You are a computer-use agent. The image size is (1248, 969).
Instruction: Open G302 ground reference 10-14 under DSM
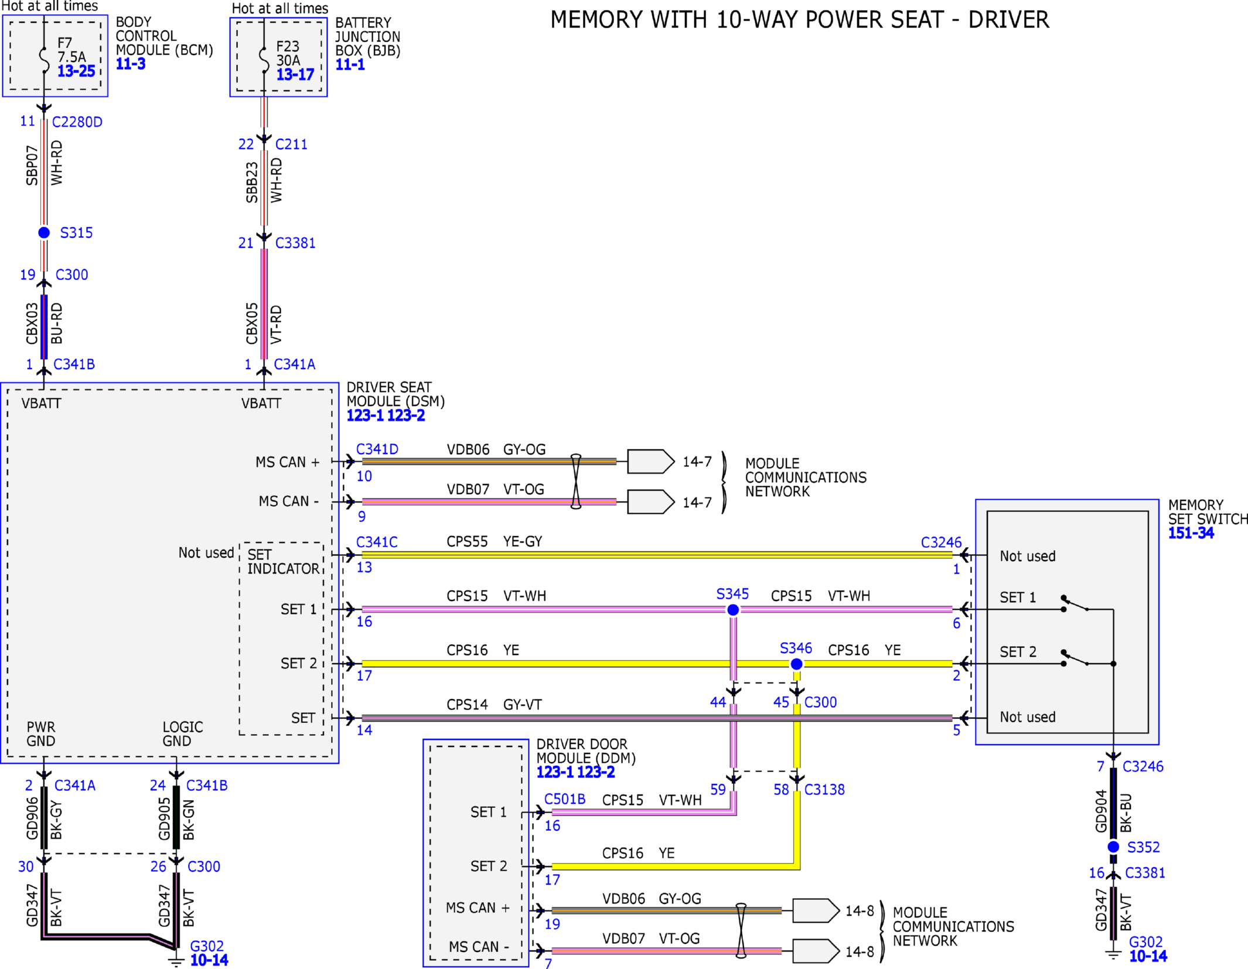(209, 960)
